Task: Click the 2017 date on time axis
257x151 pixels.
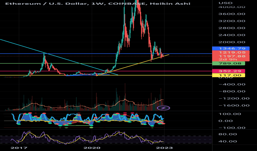Action: 19,148
